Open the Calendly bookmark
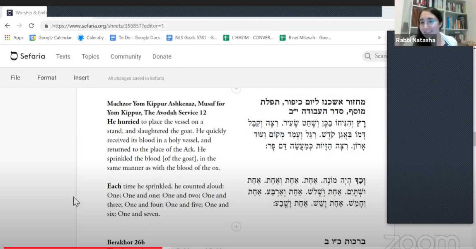Screen dimensions: 476x249 (90, 38)
